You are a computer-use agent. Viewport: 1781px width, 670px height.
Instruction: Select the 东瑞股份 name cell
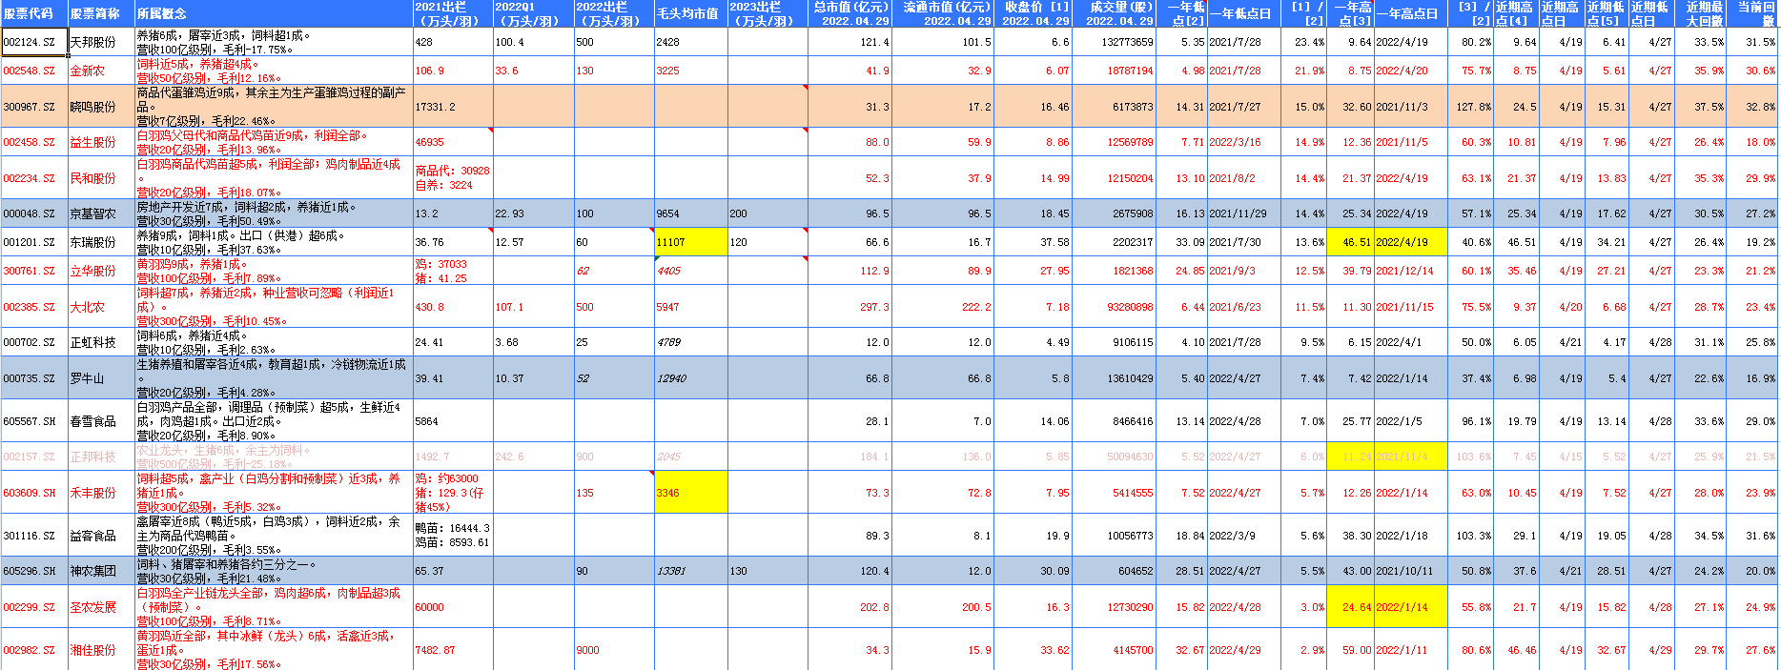click(101, 242)
